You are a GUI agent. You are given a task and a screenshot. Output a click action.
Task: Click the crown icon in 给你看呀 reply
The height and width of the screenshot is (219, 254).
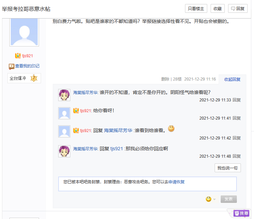(76, 111)
